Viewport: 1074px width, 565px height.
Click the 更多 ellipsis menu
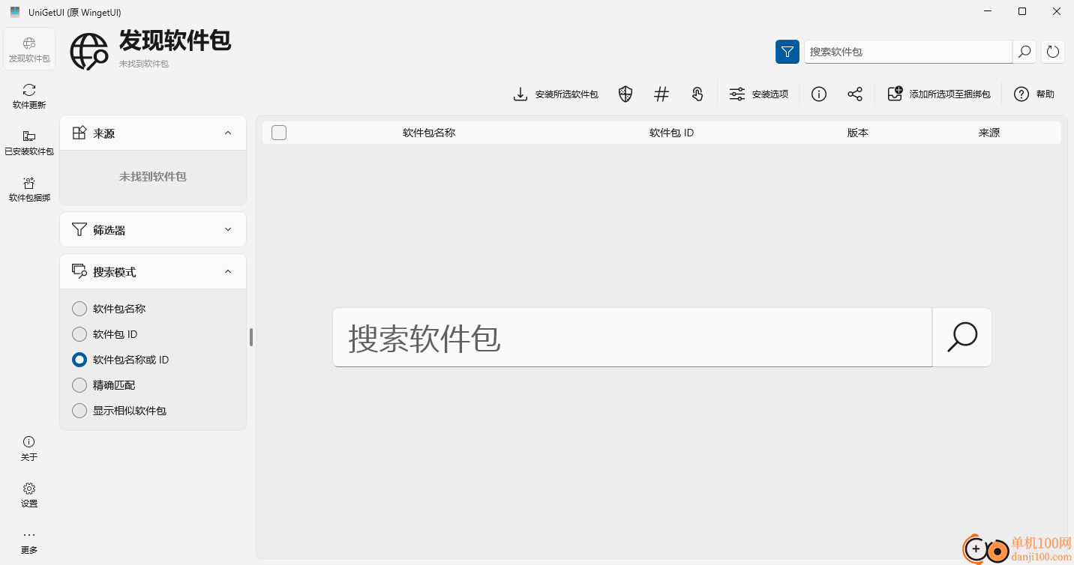(x=29, y=541)
